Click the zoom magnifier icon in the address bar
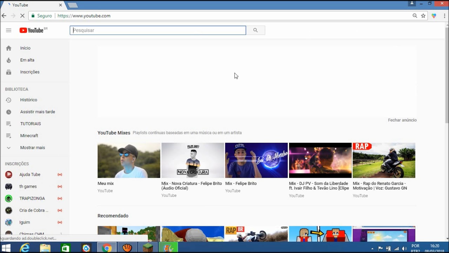 (x=415, y=16)
